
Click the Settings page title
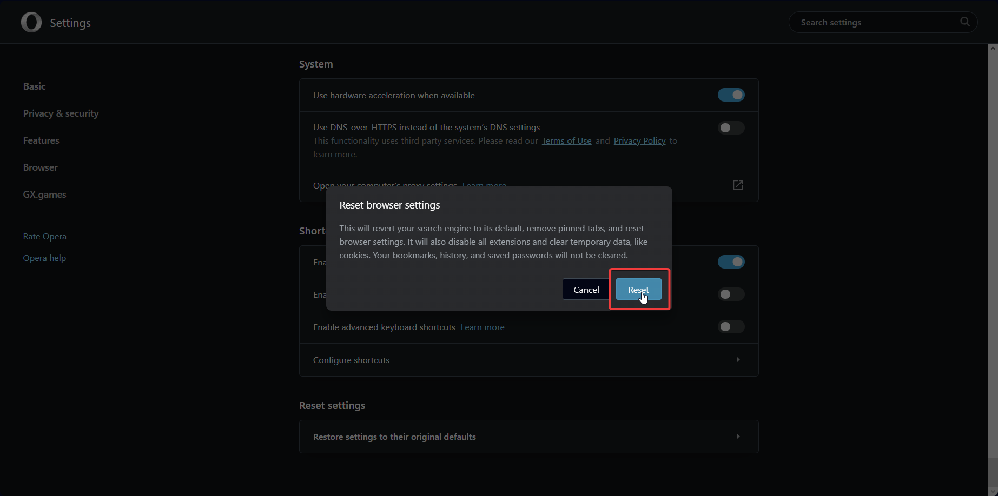tap(70, 23)
